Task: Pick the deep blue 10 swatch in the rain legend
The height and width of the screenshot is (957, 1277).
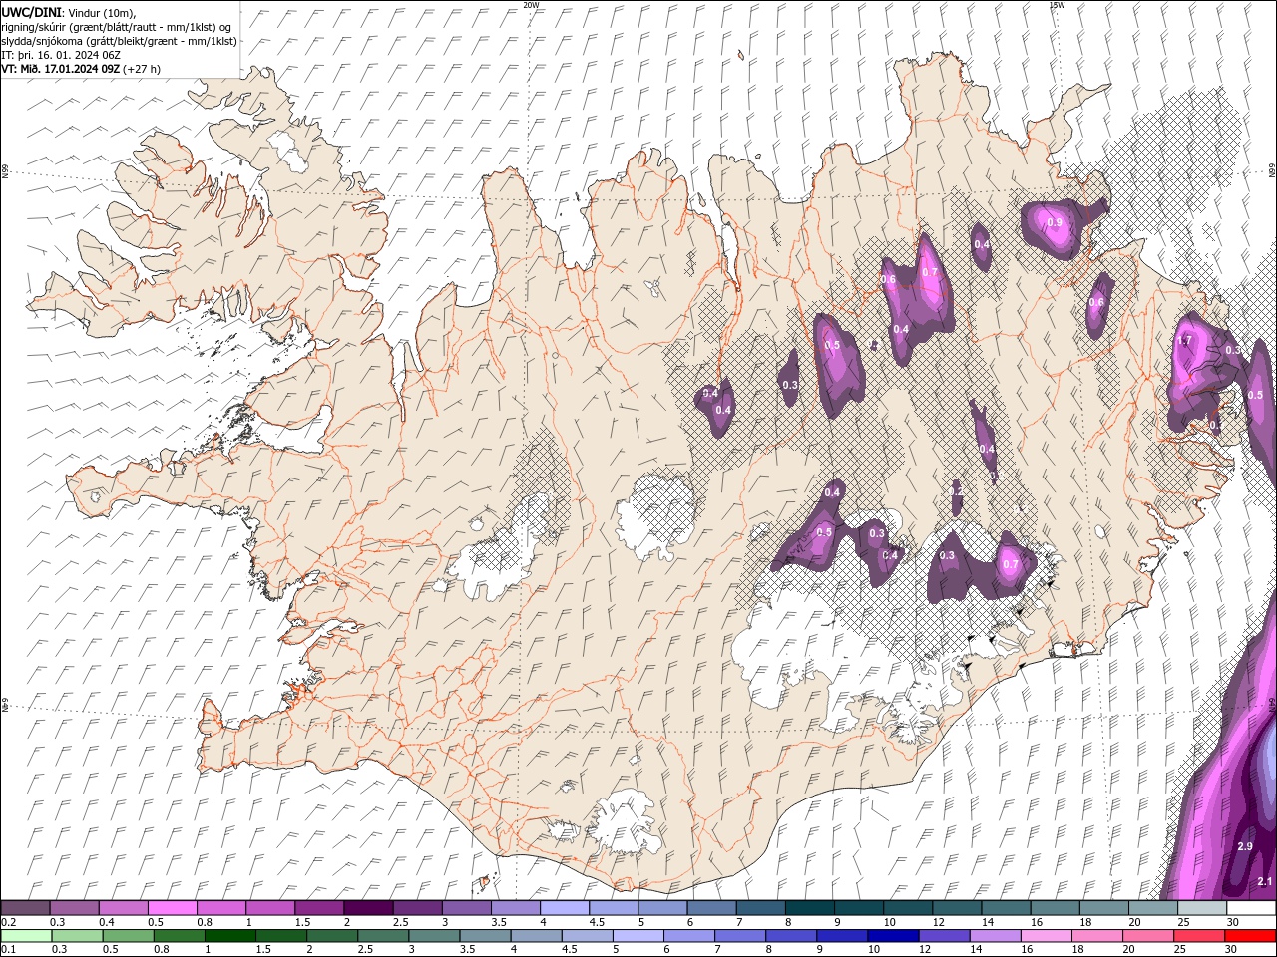Action: 893,935
